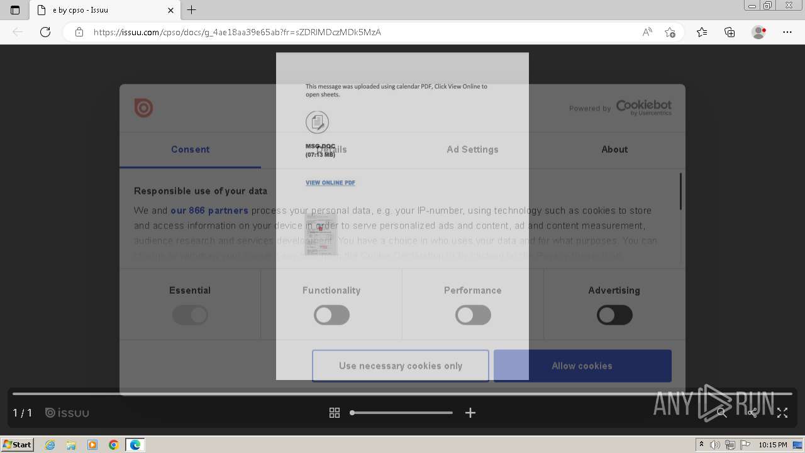Image resolution: width=805 pixels, height=453 pixels.
Task: Enter fullscreen reading mode
Action: click(x=782, y=413)
